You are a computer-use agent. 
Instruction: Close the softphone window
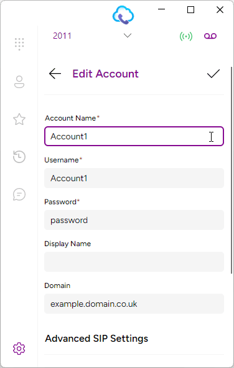coord(220,9)
